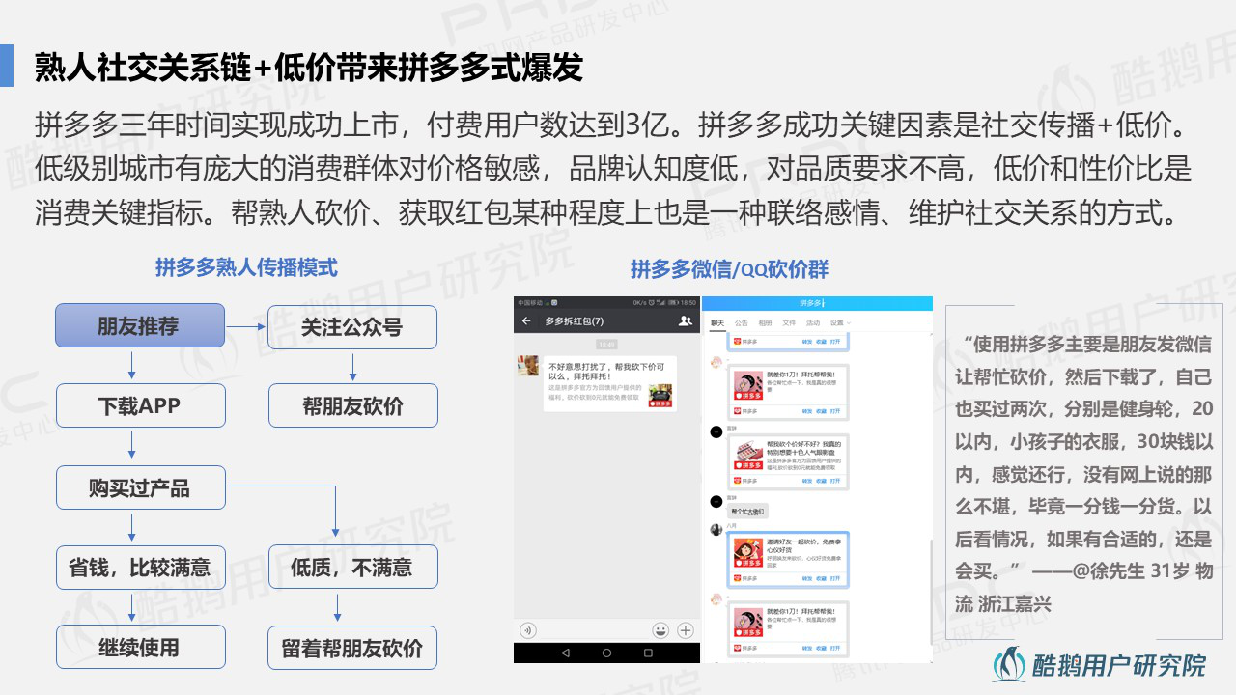
Task: Click the QQ message bubble '帮个忙大佬们'
Action: coord(747,511)
